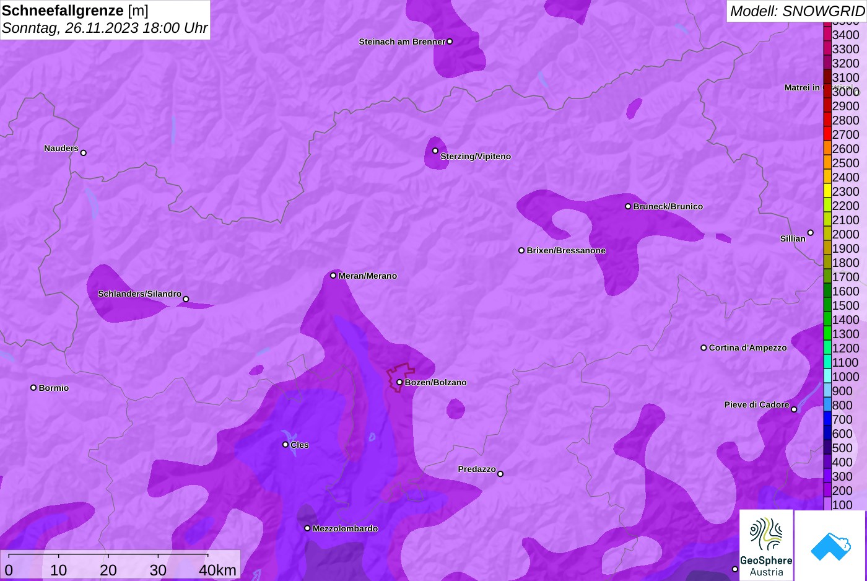Image resolution: width=867 pixels, height=581 pixels.
Task: Click the Schneefallgrenze [m] title text
Action: point(75,11)
